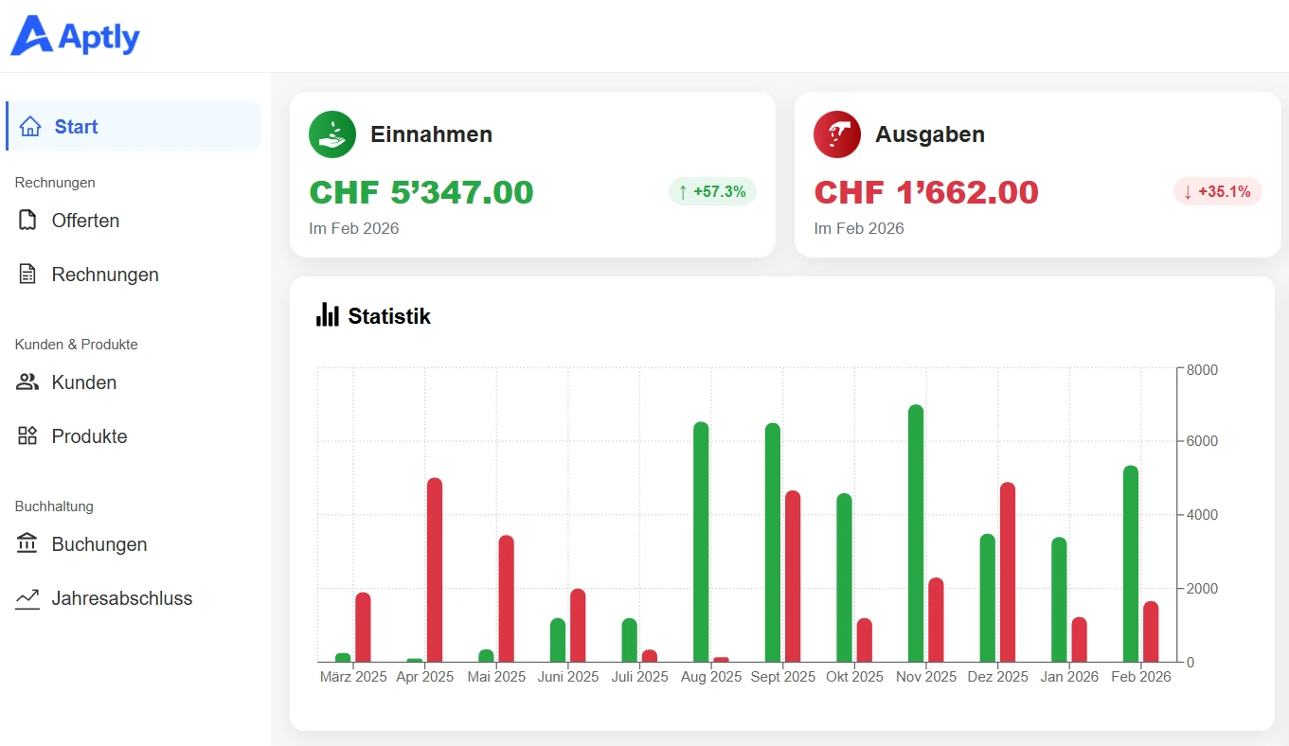Click the CHF 1'662.00 expenses amount
The width and height of the screenshot is (1289, 746).
(926, 192)
